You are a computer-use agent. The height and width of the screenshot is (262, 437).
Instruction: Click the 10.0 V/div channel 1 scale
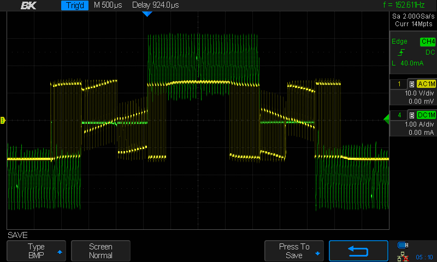click(419, 93)
